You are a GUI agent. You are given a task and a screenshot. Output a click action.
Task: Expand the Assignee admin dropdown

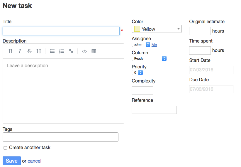coord(141,44)
